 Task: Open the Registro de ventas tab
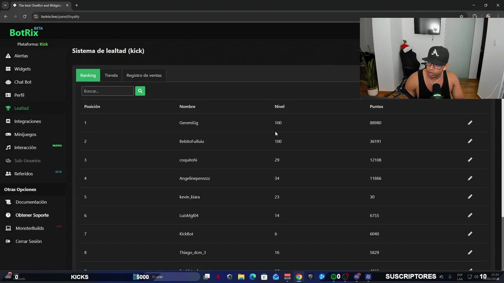(144, 75)
